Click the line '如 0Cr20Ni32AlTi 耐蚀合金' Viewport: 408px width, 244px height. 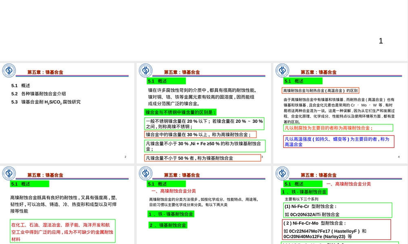[x=312, y=214]
